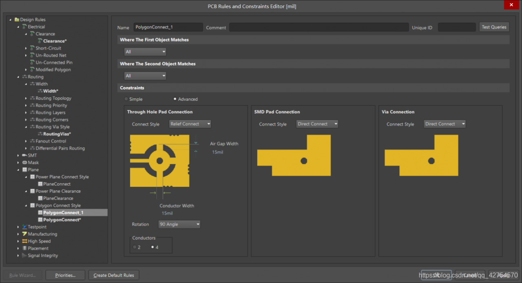This screenshot has width=522, height=283.
Task: Click the Short-Circuit rule icon
Action: pyautogui.click(x=32, y=48)
